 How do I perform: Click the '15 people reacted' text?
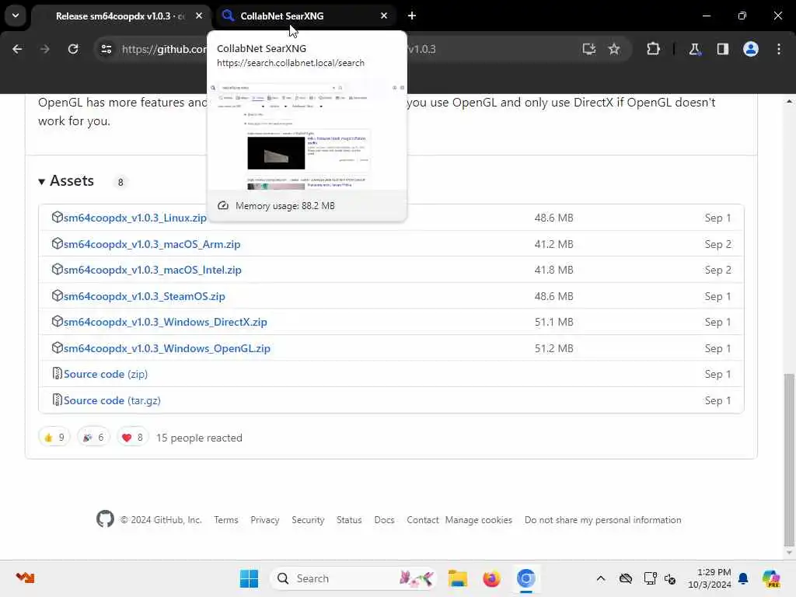click(x=199, y=438)
